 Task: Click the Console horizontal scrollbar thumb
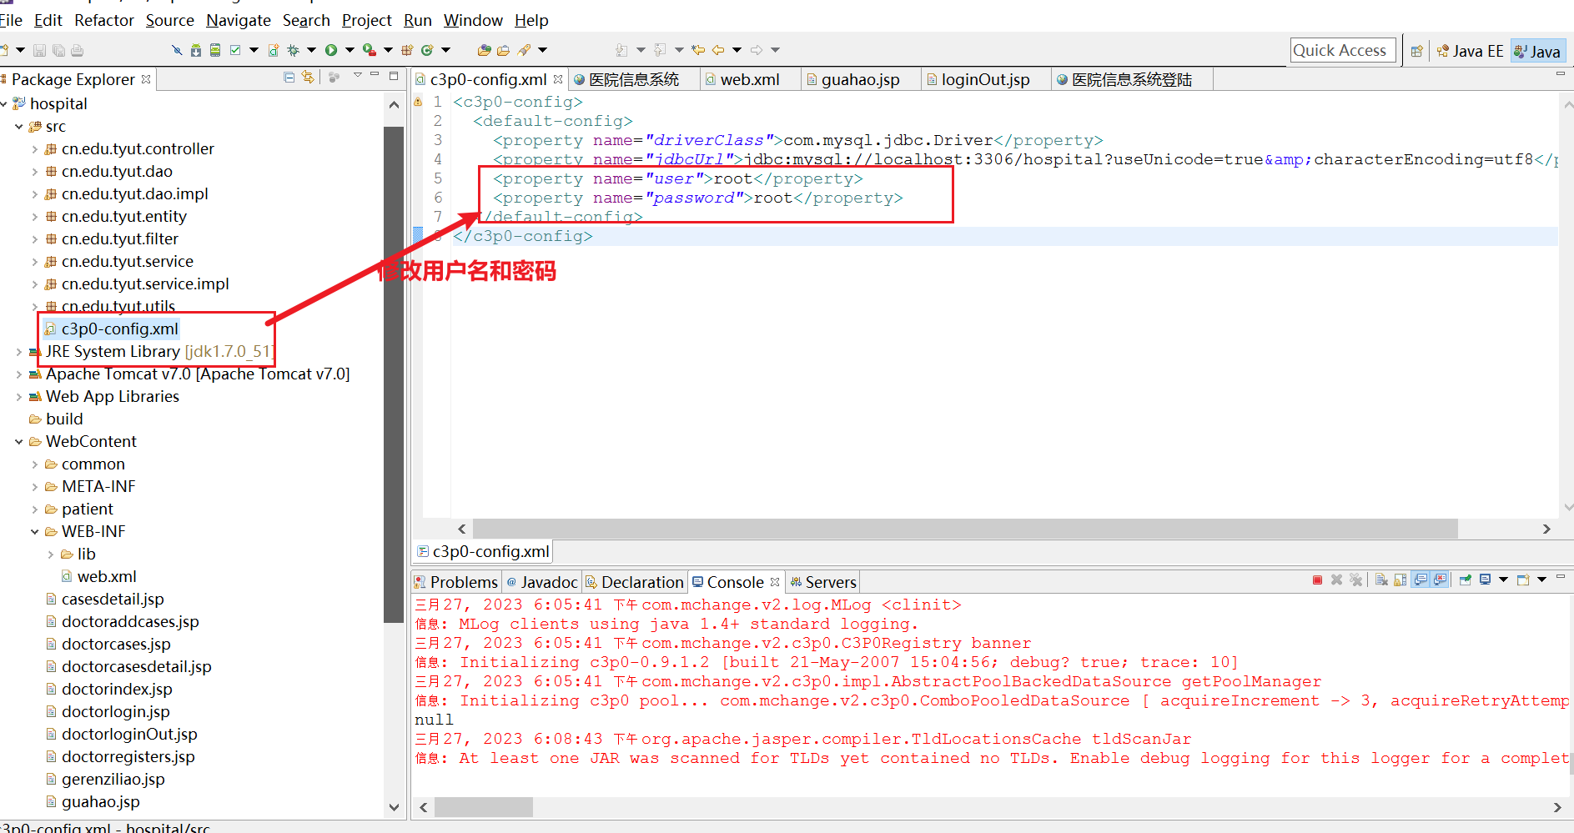coord(483,807)
